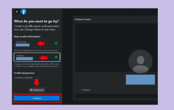Click the Desktop Preview heading
The height and width of the screenshot is (110, 174).
(83, 19)
